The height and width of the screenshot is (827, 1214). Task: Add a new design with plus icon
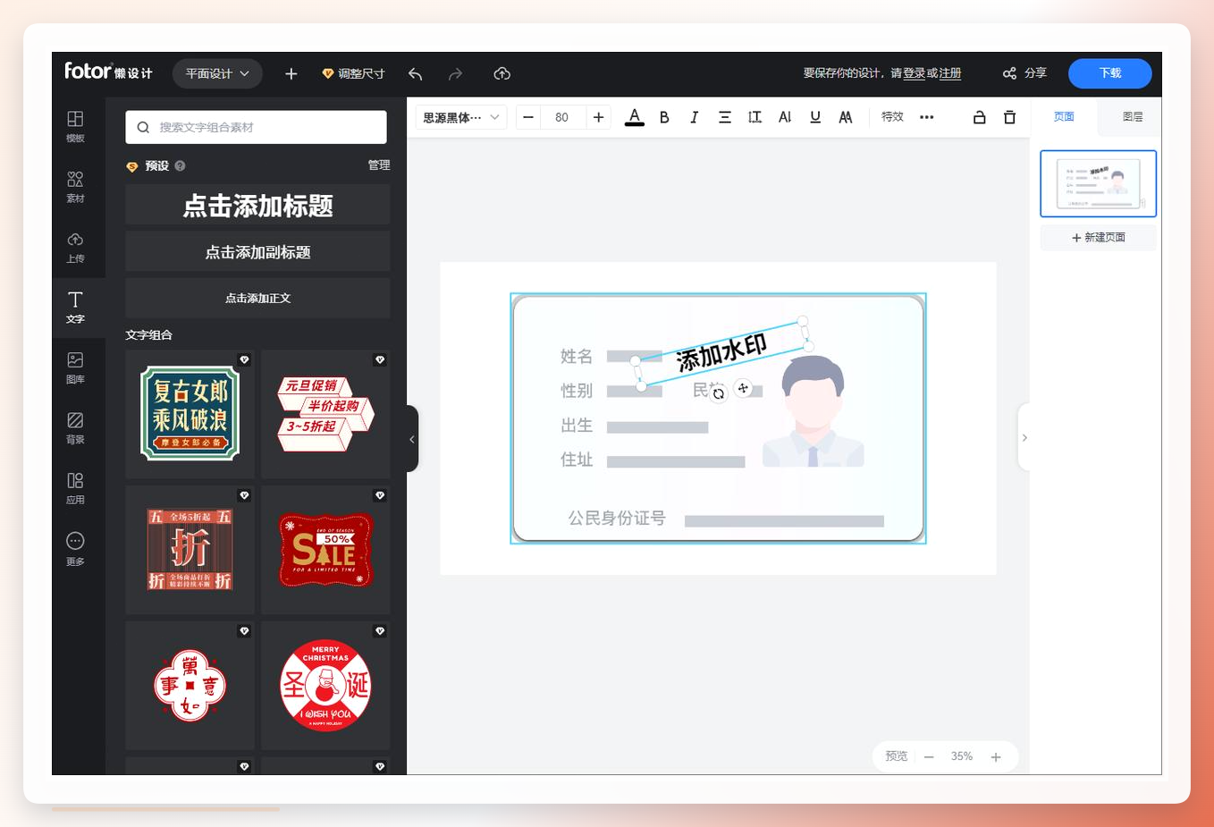(x=291, y=73)
